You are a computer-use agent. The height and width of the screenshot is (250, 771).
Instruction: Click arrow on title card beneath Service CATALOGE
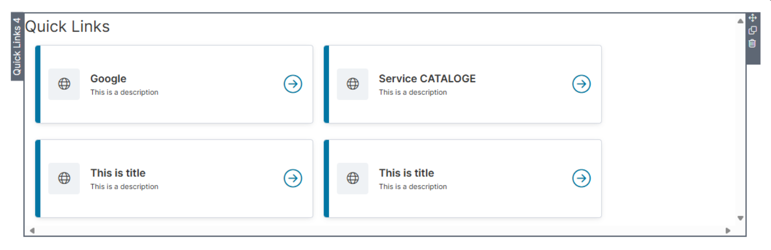[581, 178]
